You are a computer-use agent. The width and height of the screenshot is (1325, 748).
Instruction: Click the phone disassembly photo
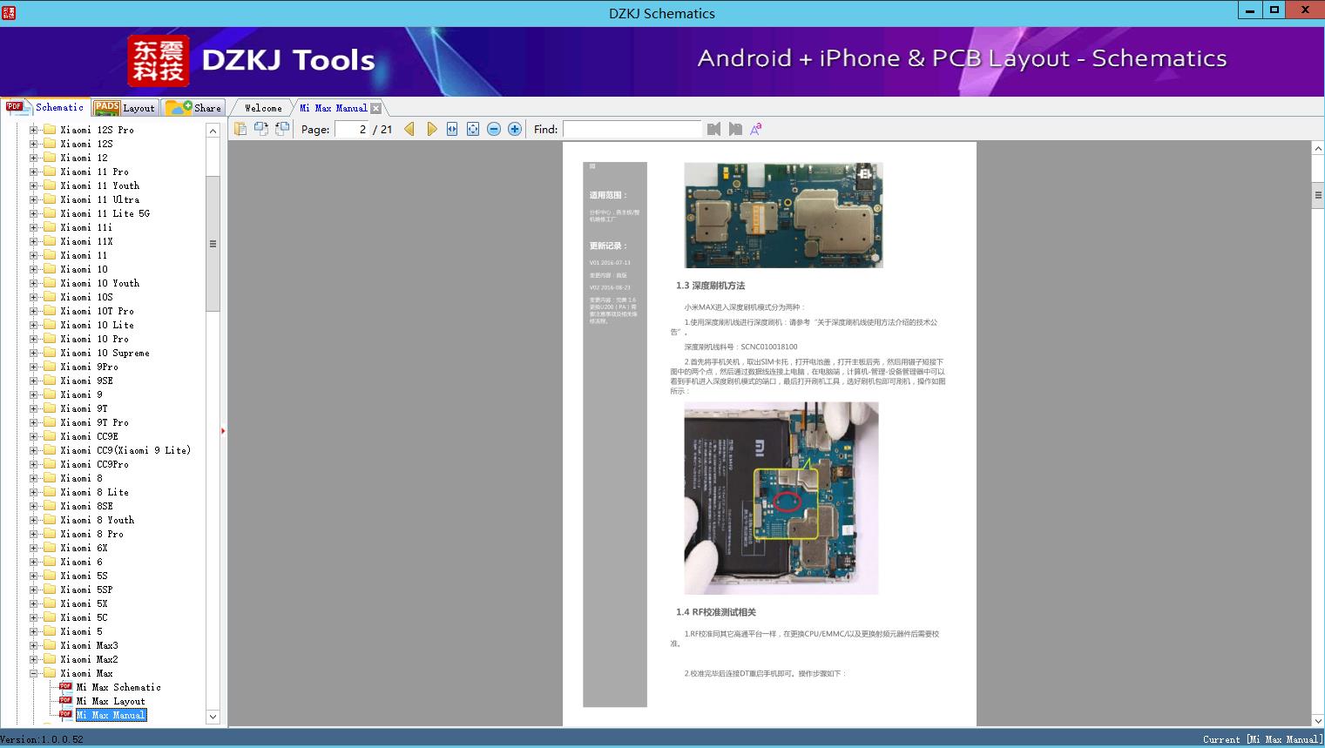(x=781, y=498)
